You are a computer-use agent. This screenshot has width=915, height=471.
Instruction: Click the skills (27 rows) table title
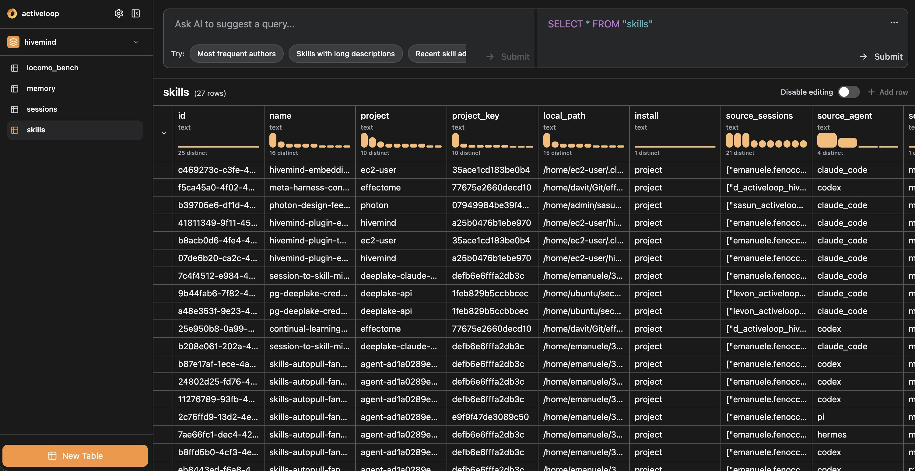point(195,92)
